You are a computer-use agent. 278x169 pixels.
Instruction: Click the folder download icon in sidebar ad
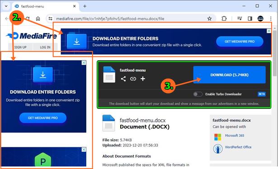[43, 75]
